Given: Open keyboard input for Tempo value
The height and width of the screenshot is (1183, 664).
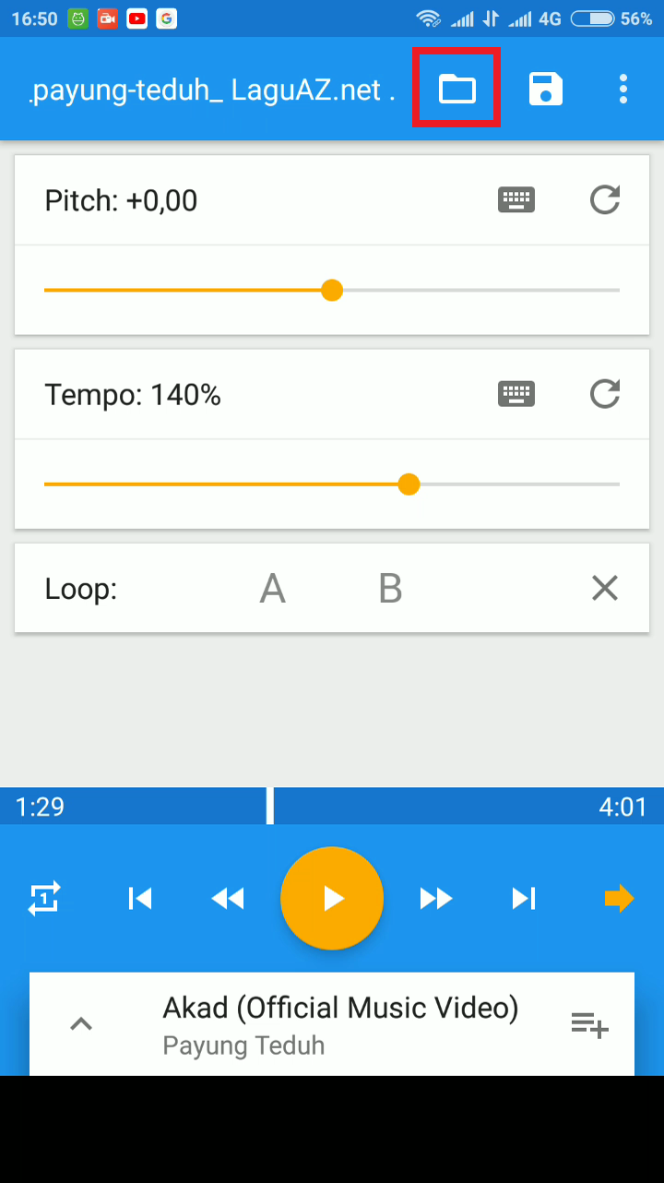Looking at the screenshot, I should click(x=516, y=395).
